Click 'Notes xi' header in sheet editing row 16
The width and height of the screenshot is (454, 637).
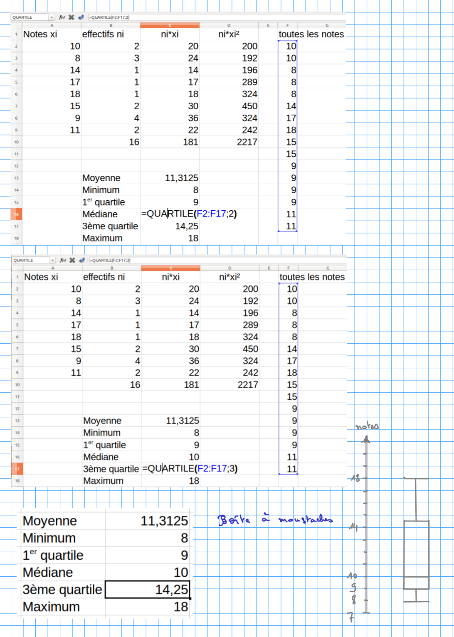point(40,34)
